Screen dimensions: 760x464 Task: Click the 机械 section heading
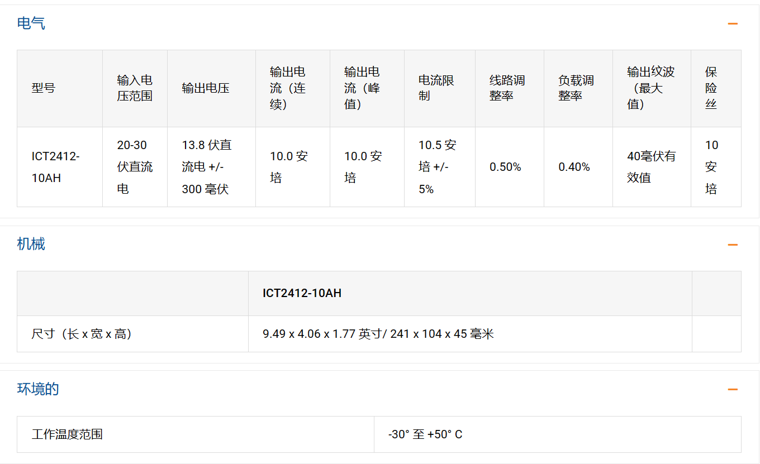pos(31,244)
